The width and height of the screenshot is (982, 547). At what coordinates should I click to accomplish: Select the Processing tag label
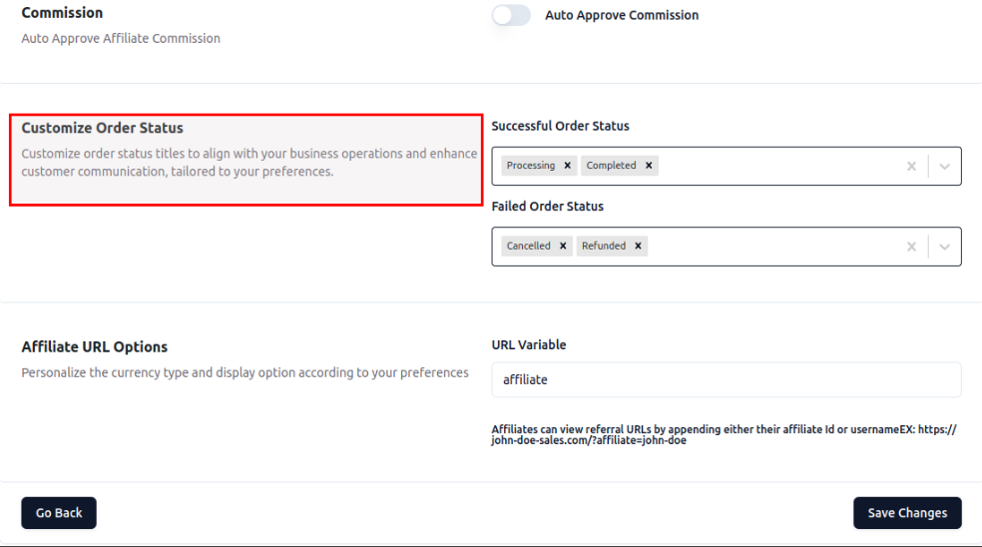531,166
